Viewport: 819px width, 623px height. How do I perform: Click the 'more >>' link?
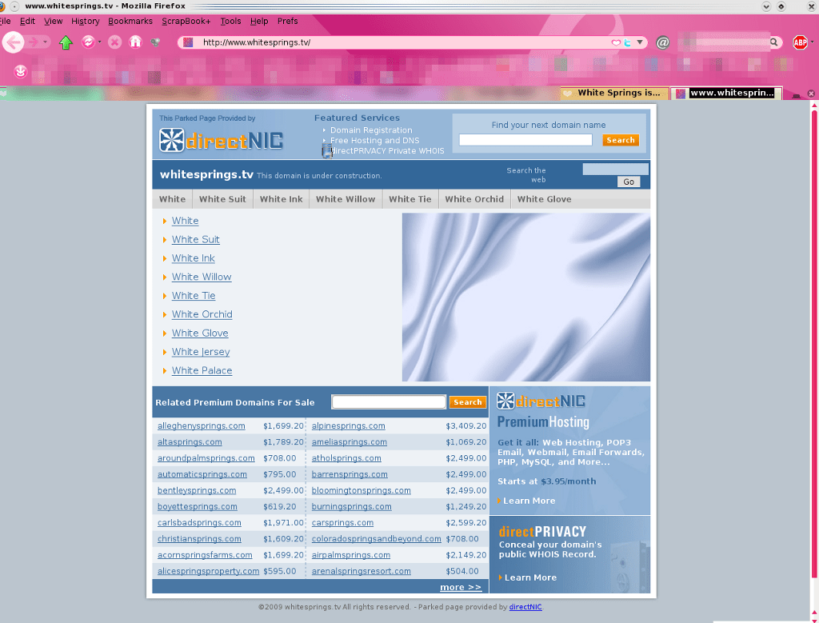[461, 587]
